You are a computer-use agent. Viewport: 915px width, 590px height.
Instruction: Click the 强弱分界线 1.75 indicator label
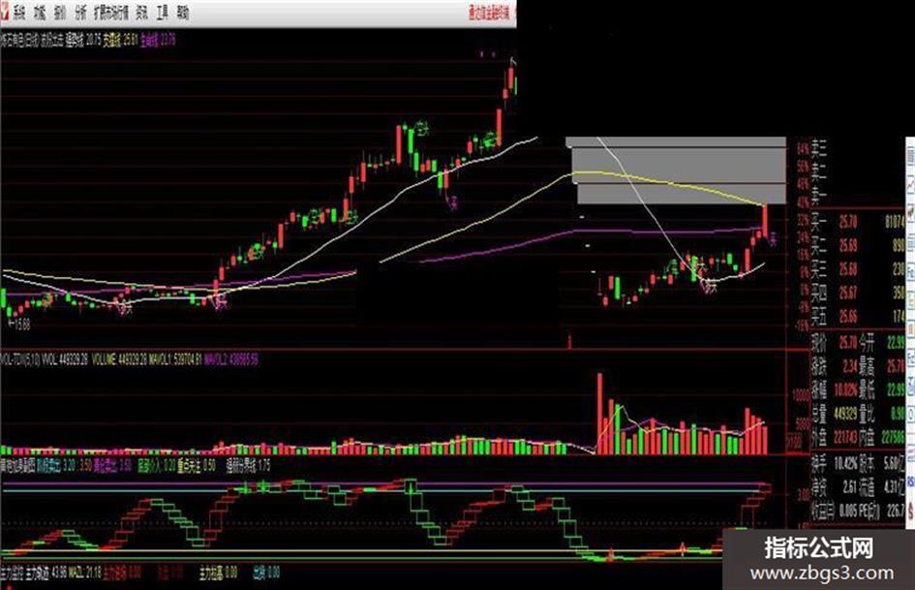[248, 466]
